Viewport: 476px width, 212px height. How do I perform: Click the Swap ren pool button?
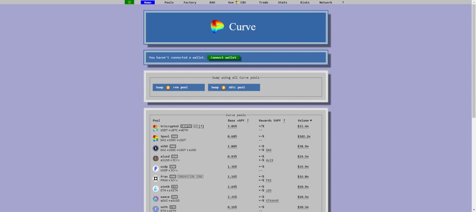coord(178,87)
